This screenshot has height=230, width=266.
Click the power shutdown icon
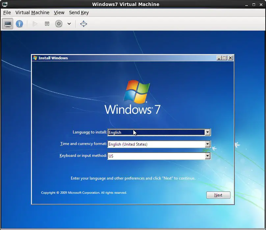(x=59, y=24)
